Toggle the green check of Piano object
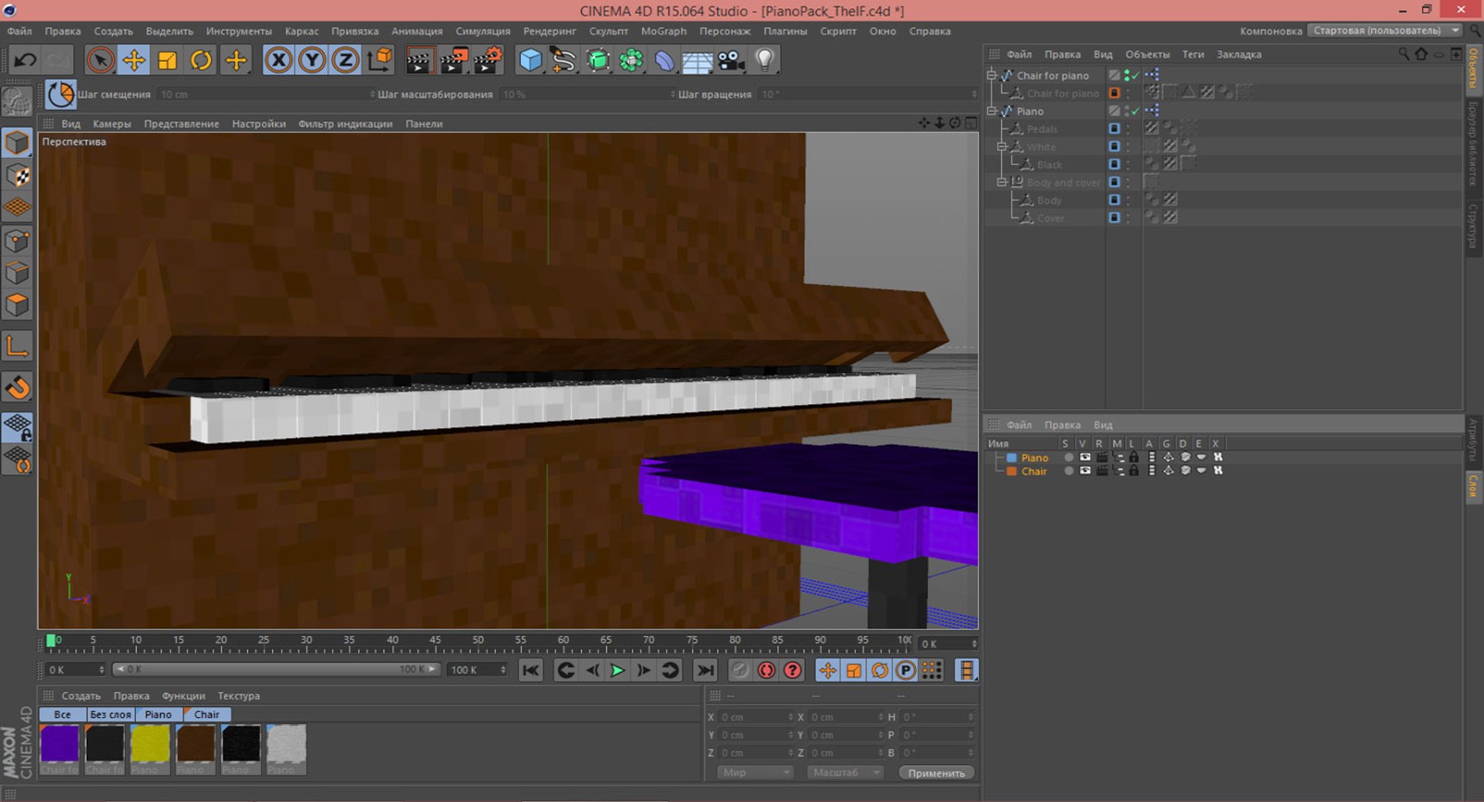1484x802 pixels. click(x=1135, y=111)
